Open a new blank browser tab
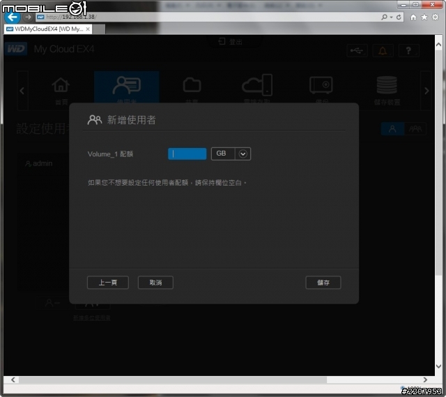The height and width of the screenshot is (397, 446). pyautogui.click(x=99, y=29)
